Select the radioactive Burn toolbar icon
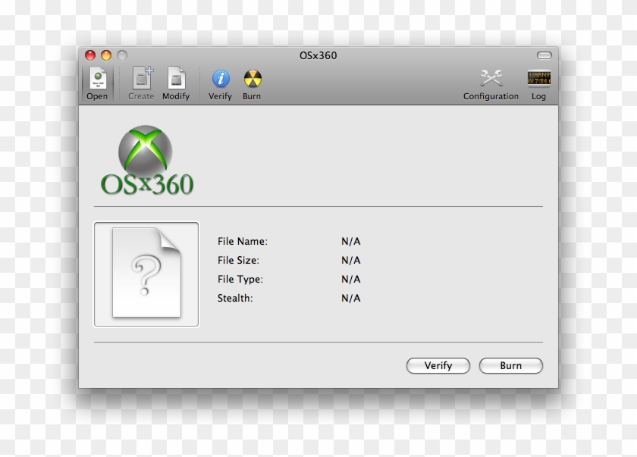This screenshot has width=637, height=457. pyautogui.click(x=251, y=79)
